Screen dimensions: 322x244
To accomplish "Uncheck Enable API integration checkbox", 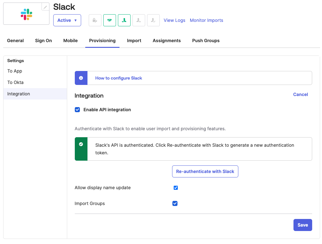I will point(77,110).
